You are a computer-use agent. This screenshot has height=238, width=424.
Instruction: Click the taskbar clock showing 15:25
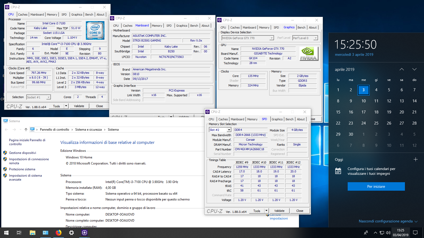[400, 233]
